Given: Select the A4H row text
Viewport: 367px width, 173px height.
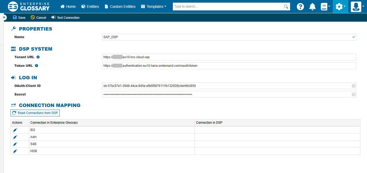Looking at the screenshot, I should coord(33,137).
